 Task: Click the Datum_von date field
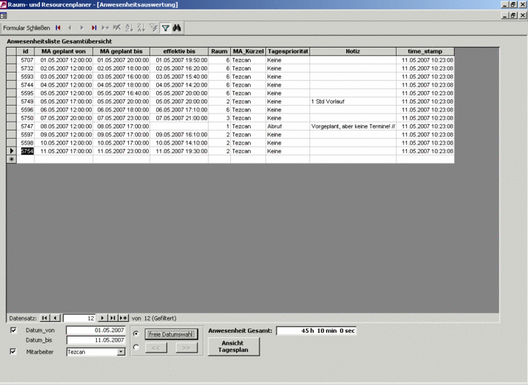[96, 330]
